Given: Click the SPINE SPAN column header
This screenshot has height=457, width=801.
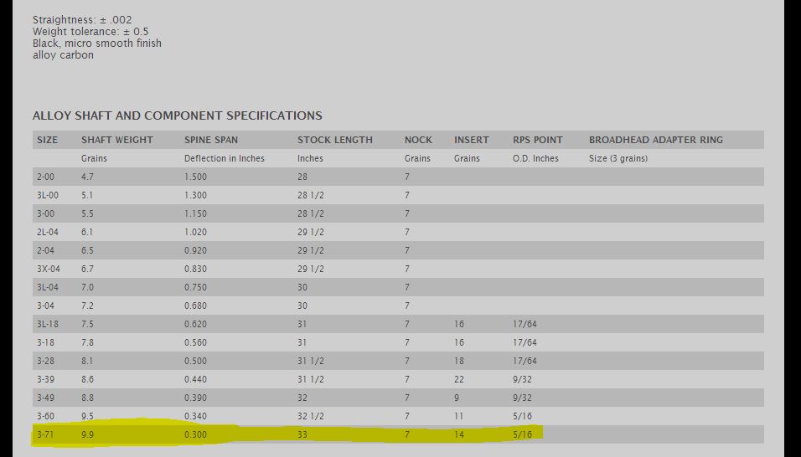Looking at the screenshot, I should pyautogui.click(x=211, y=140).
